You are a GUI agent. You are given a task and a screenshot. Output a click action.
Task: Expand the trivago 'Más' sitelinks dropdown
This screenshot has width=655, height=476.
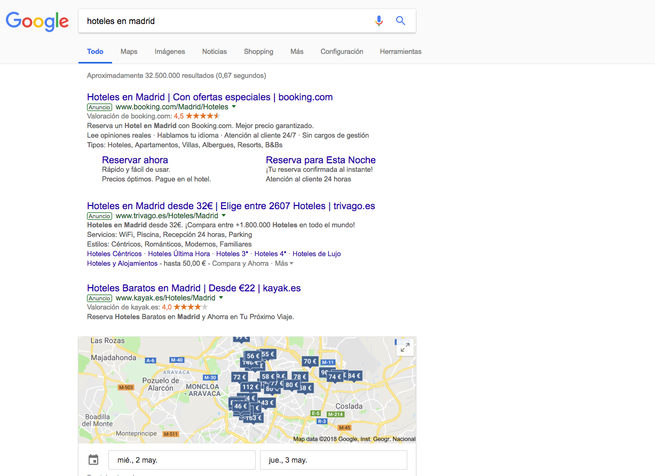tap(284, 264)
